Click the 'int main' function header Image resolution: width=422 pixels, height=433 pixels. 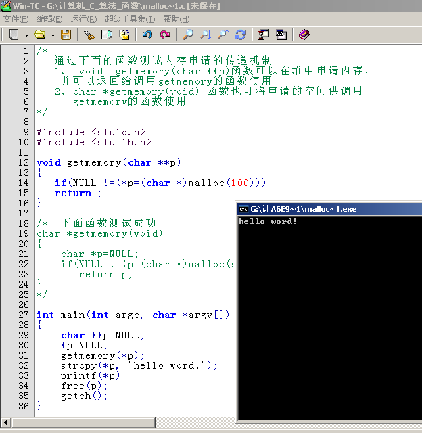click(133, 315)
